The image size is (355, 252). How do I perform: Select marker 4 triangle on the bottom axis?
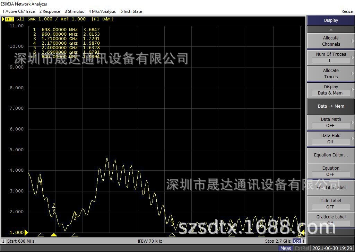coord(232,235)
